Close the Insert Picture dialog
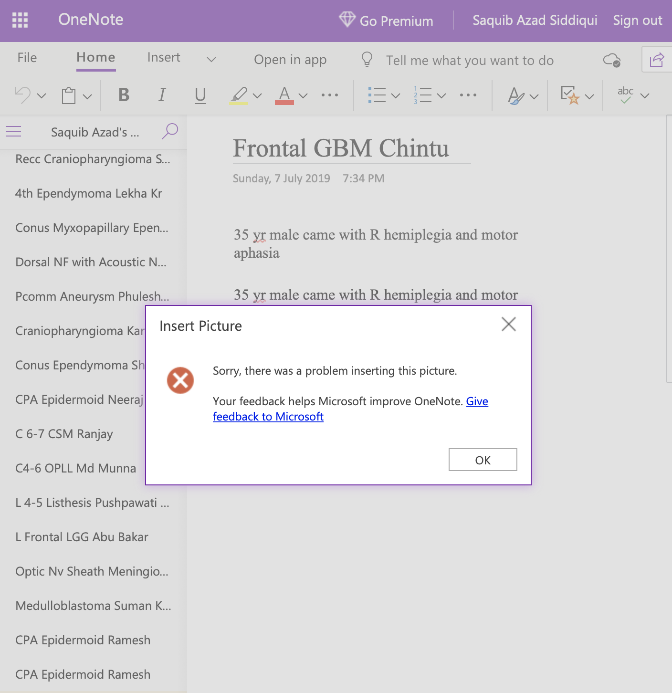Image resolution: width=672 pixels, height=693 pixels. (x=509, y=324)
